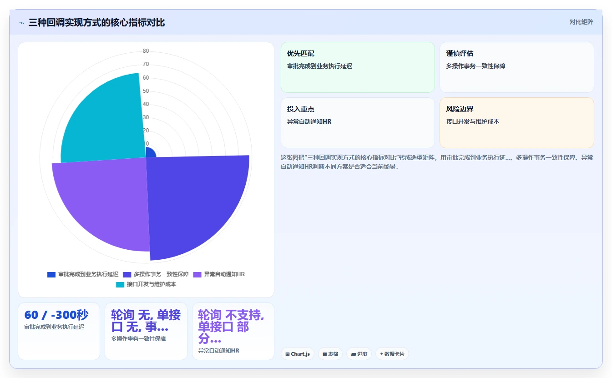Click the 30 radial axis label
The image size is (612, 378).
point(146,117)
